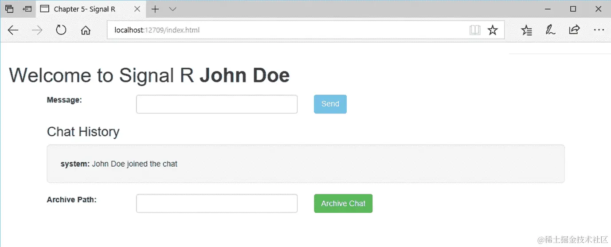This screenshot has width=611, height=247.
Task: Open Reading view book icon
Action: click(475, 30)
